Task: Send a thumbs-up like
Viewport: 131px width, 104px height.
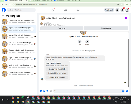Action: (127, 91)
